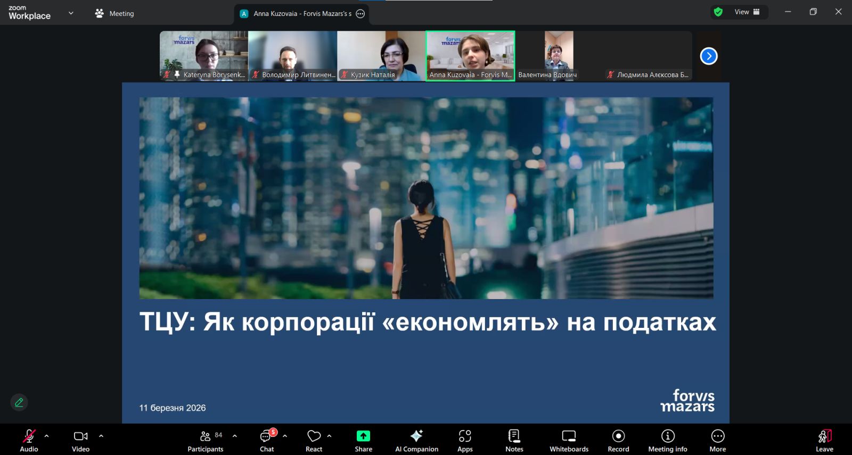Show next participants with the blue arrow
Image resolution: width=852 pixels, height=455 pixels.
pos(708,56)
